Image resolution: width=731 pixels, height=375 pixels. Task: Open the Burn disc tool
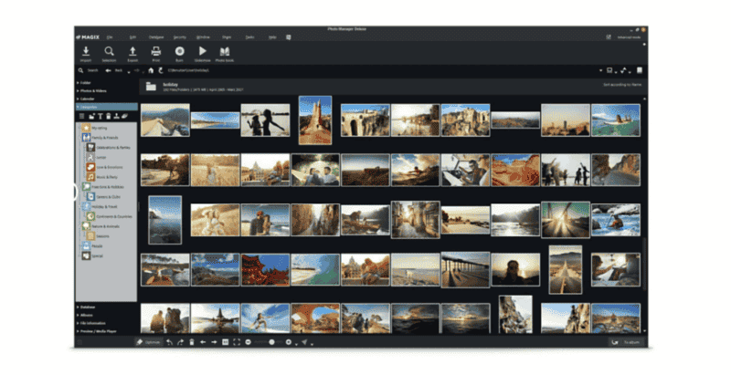(x=179, y=51)
